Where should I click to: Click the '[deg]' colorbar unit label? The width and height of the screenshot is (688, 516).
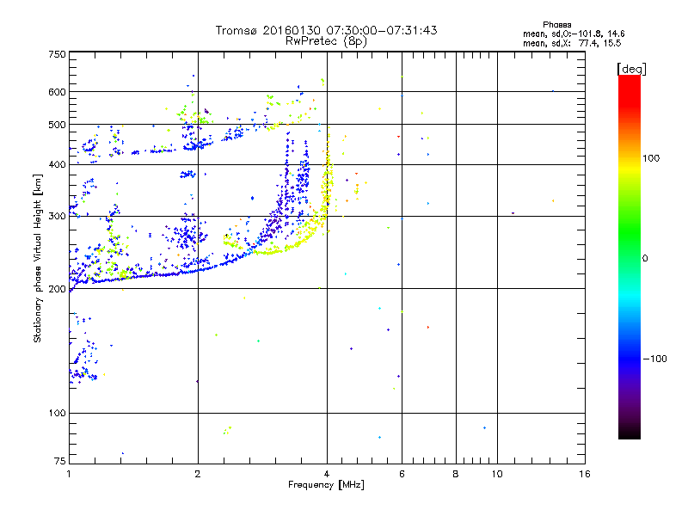(x=631, y=69)
